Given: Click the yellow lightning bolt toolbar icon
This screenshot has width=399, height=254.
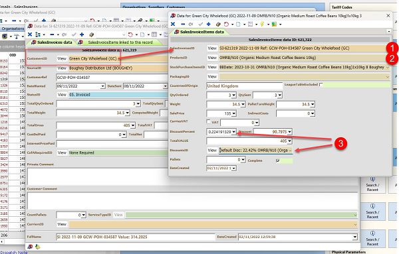Looking at the screenshot, I should (262, 24).
